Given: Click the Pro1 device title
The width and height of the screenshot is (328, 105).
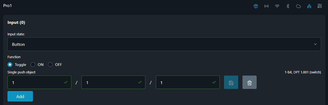Looking at the screenshot, I should tap(7, 5).
